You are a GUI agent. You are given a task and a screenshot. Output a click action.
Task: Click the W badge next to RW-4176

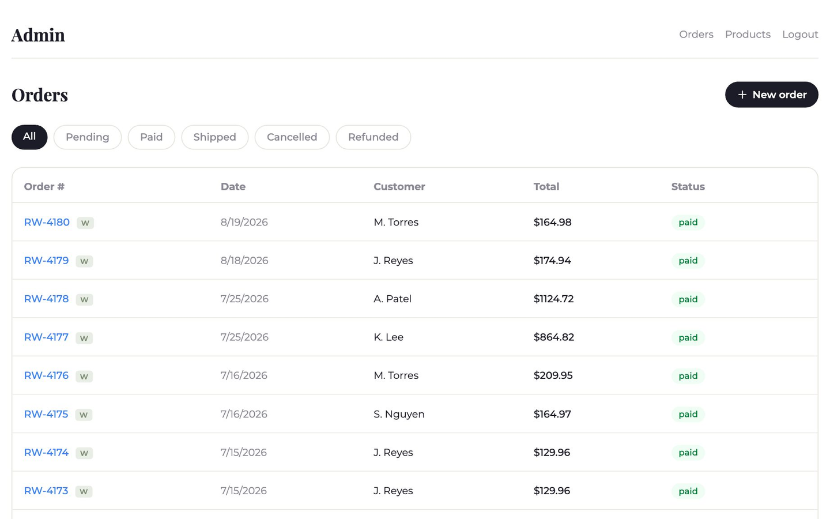click(x=84, y=376)
